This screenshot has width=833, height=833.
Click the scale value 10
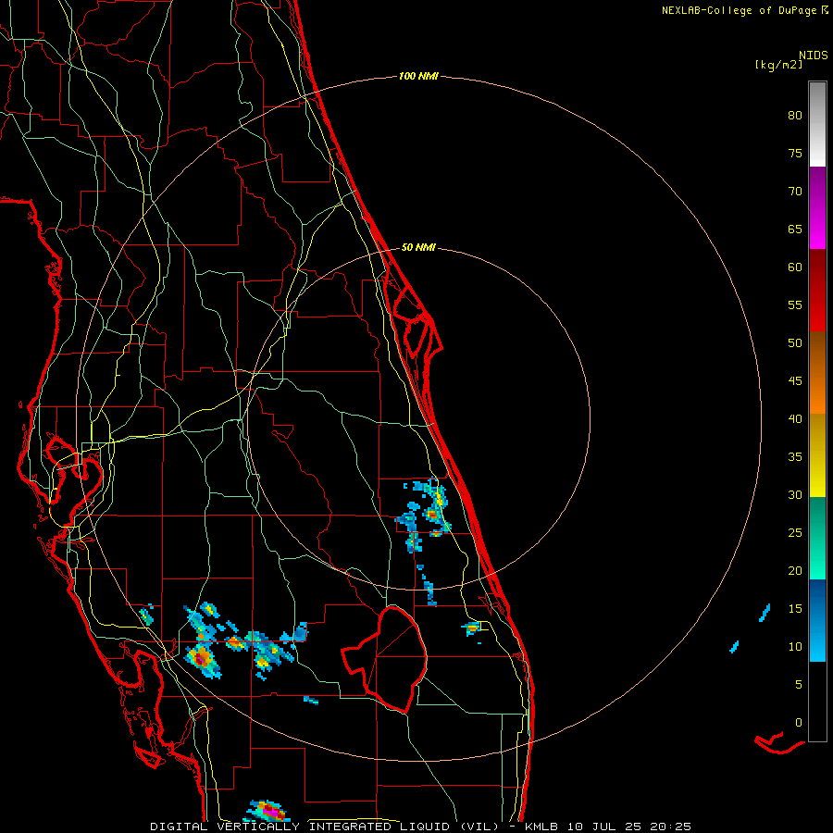pos(795,647)
